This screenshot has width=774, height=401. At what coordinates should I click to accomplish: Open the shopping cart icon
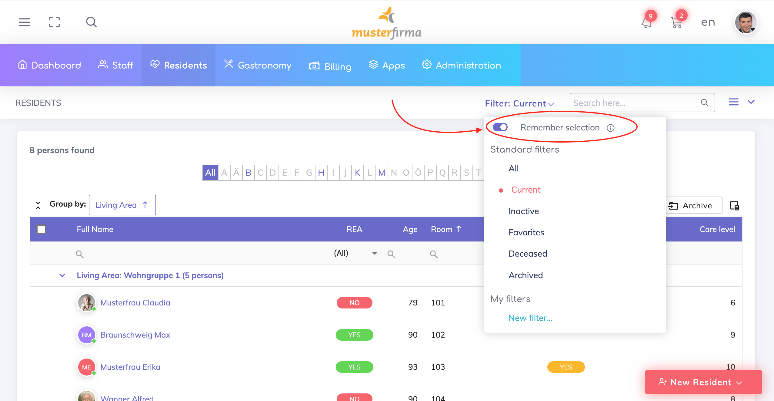click(676, 23)
